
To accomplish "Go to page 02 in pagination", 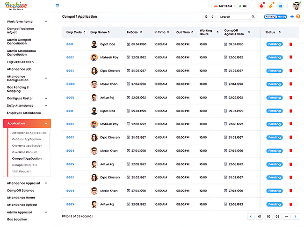I will [268, 217].
